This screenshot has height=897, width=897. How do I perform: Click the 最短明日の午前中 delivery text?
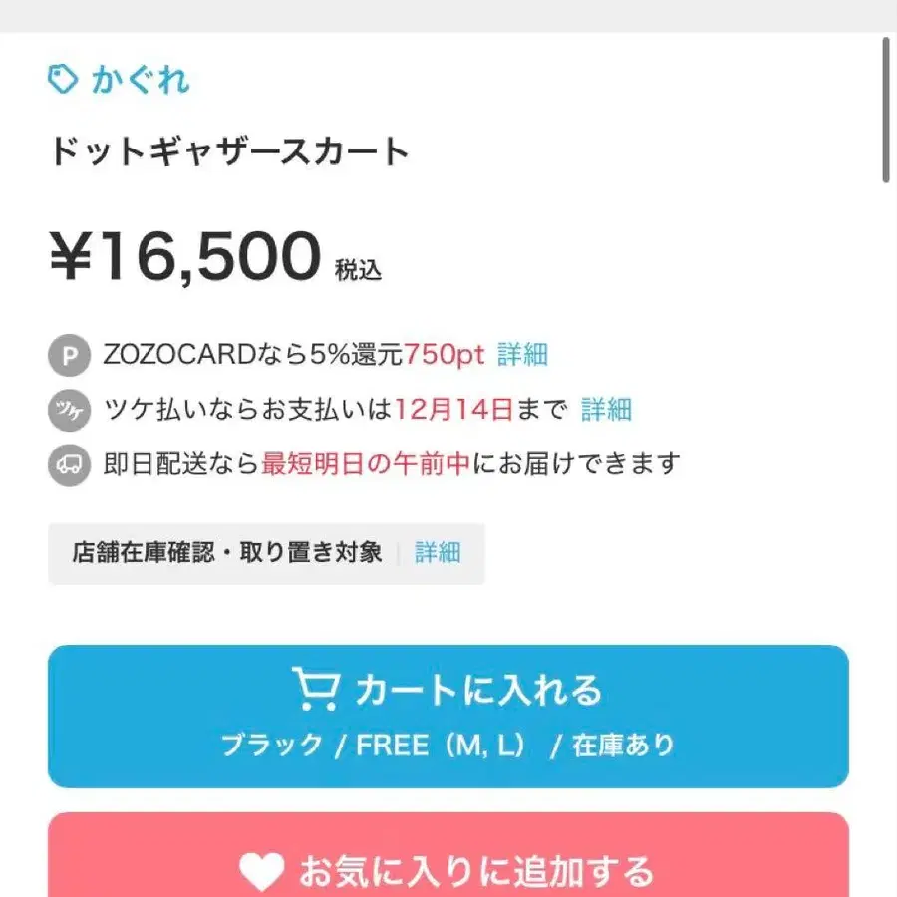point(365,463)
